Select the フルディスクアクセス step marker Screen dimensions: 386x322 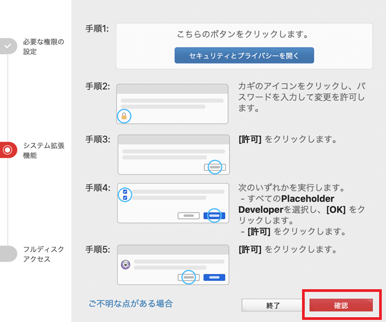(8, 254)
